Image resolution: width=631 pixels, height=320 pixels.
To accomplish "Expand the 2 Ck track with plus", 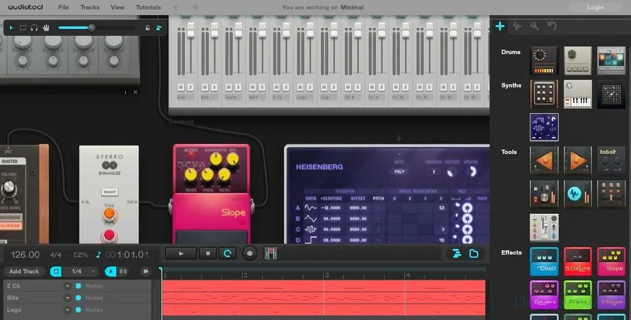I will click(x=68, y=286).
